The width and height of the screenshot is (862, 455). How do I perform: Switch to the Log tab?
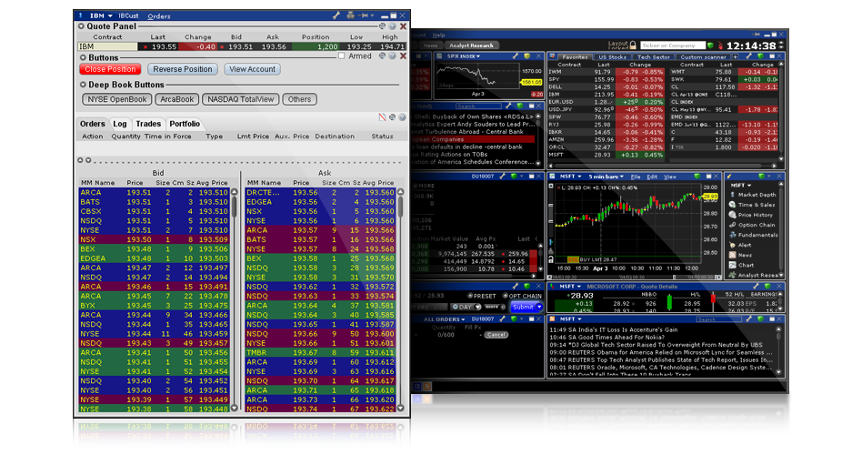pos(120,124)
